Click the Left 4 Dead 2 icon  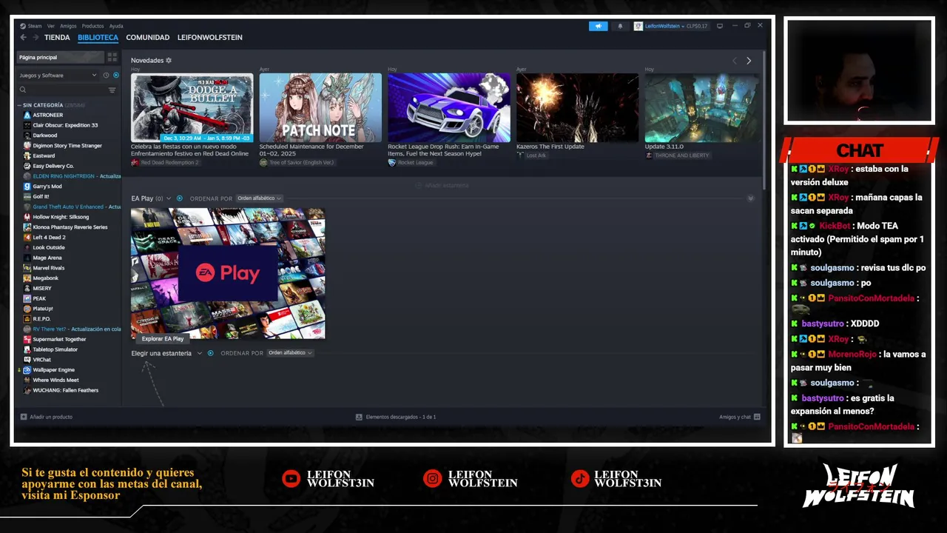(x=27, y=238)
